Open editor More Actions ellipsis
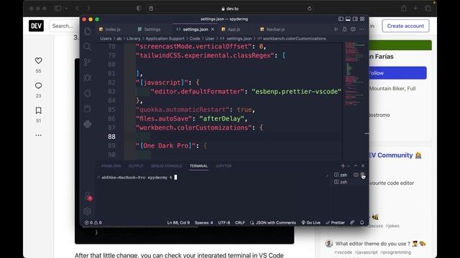Screen dimensions: 460x258 362,29
